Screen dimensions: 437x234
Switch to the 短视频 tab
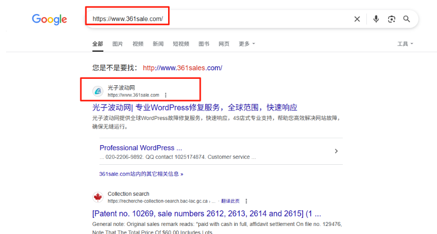181,44
